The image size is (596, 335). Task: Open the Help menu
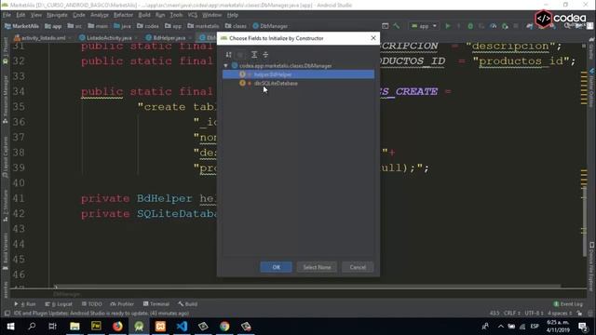click(232, 15)
